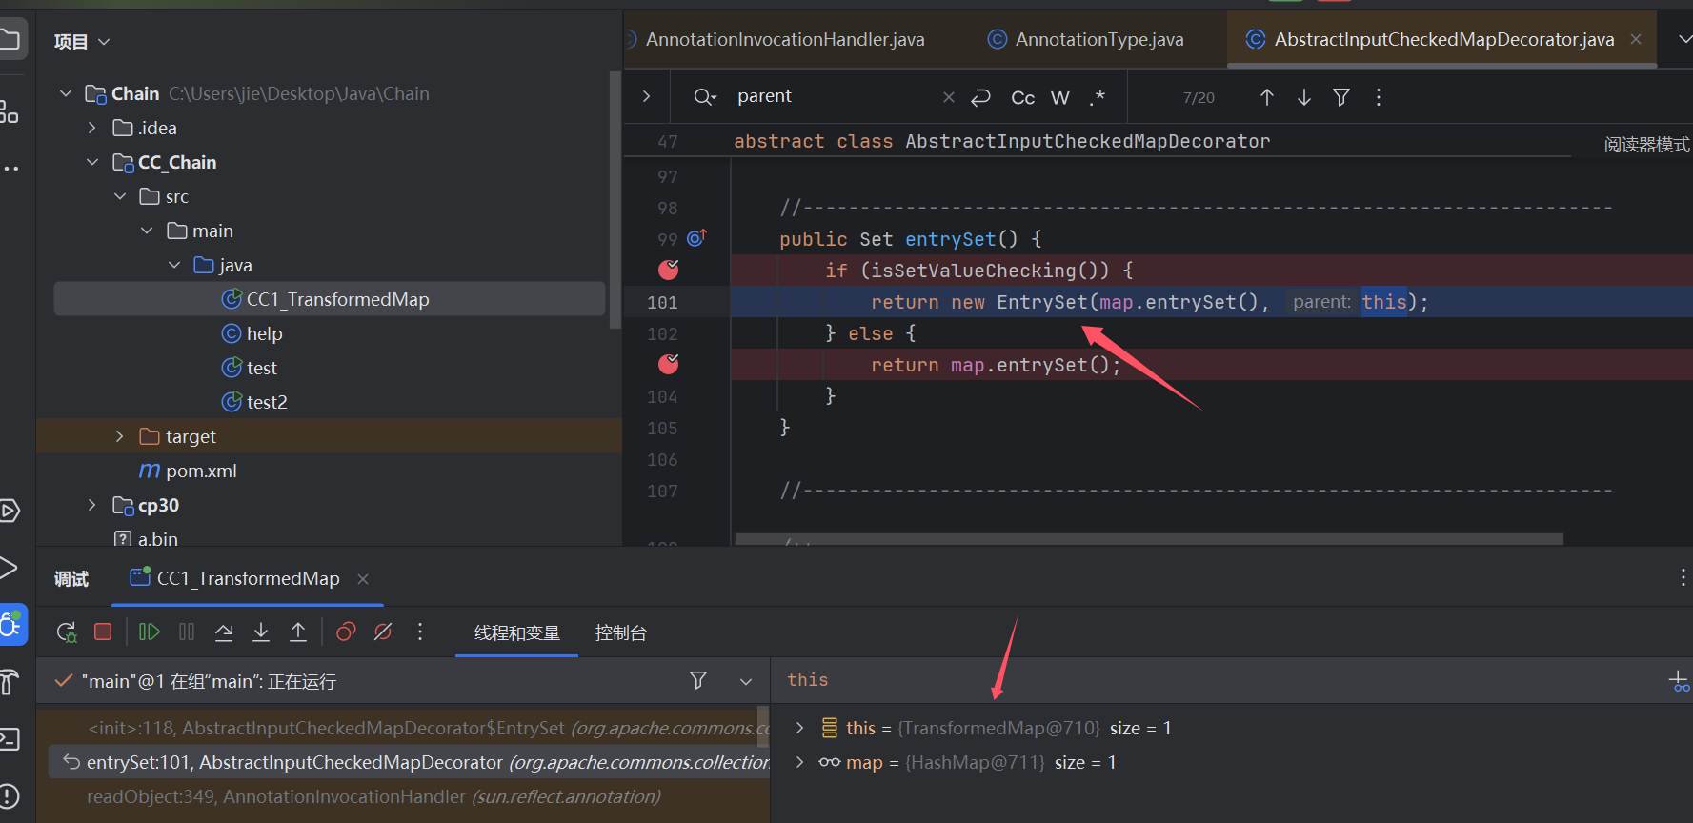Step into the method
Screen dimensions: 1693x823
(261, 632)
